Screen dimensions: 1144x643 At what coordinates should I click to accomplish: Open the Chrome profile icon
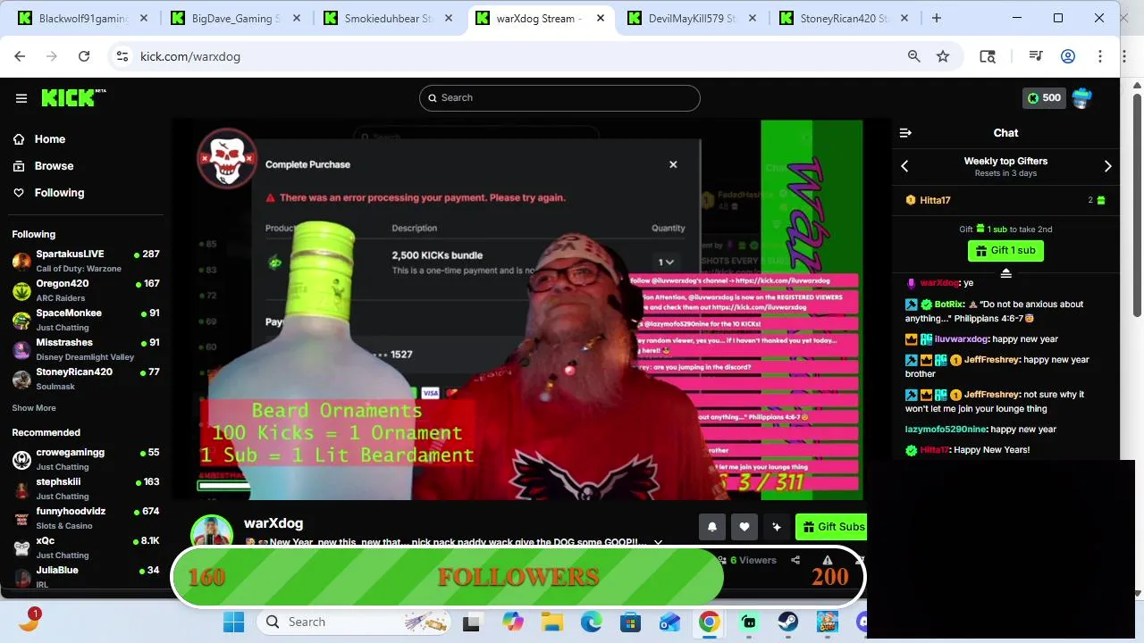coord(1067,56)
